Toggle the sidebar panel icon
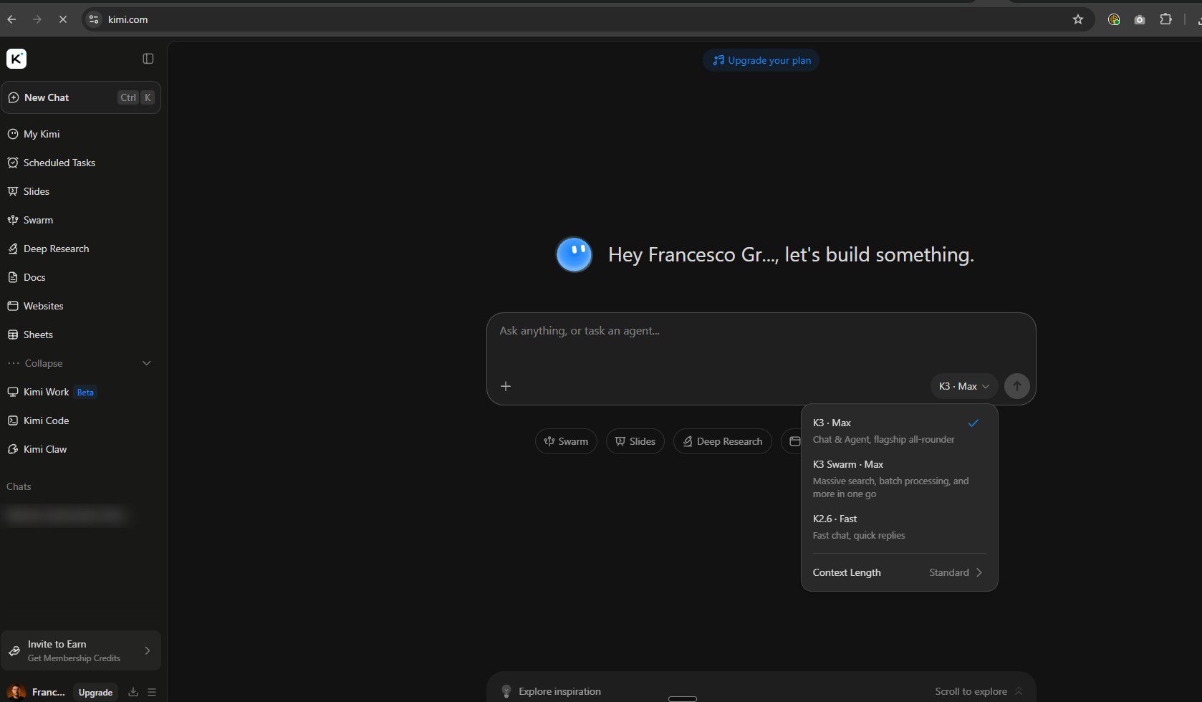 coord(148,59)
